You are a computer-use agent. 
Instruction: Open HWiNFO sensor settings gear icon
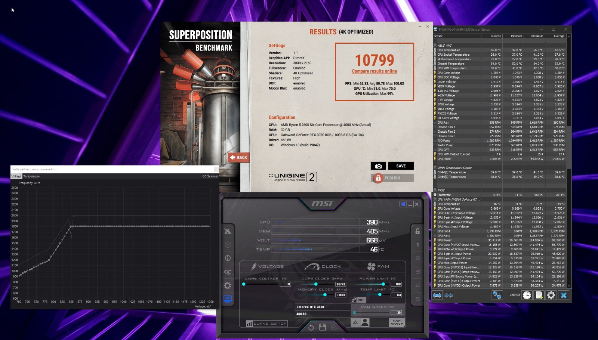tap(551, 295)
